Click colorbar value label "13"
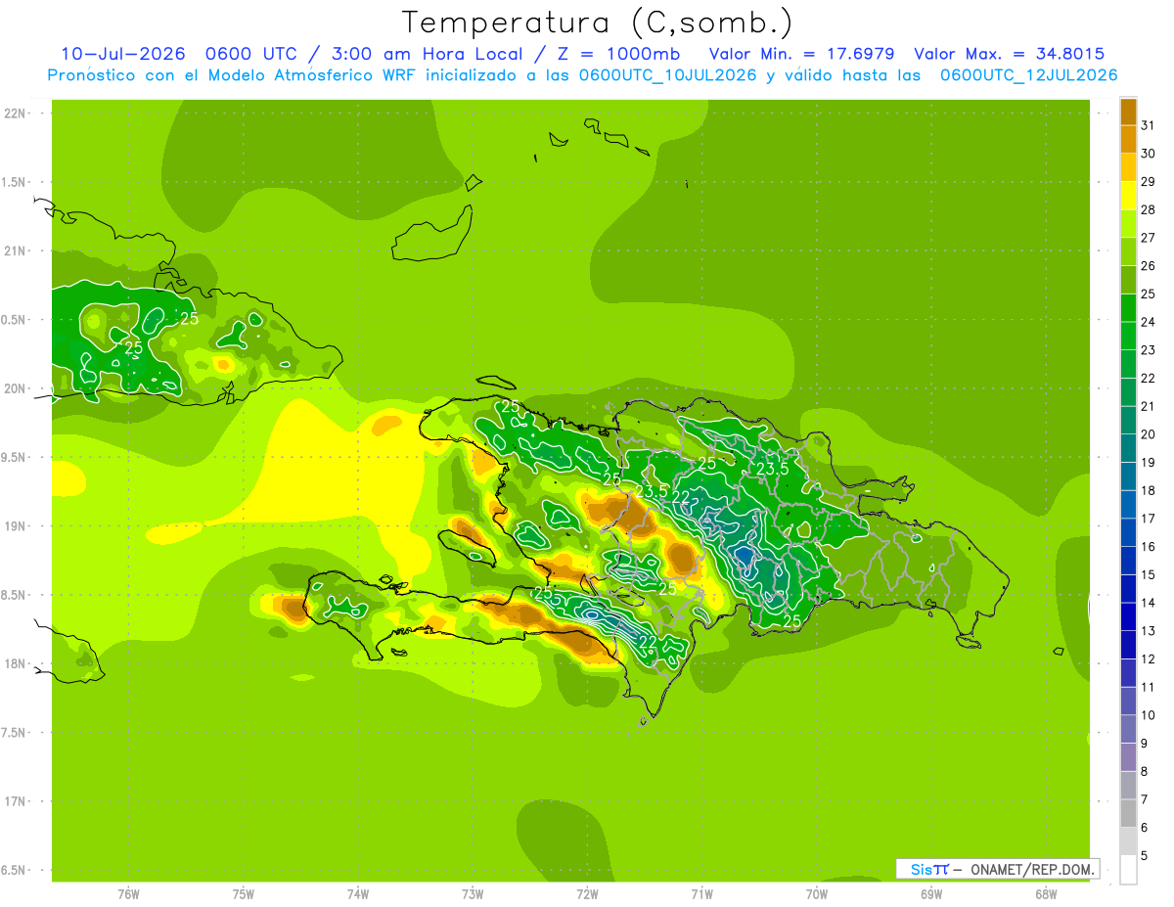The image size is (1174, 907). [x=1149, y=631]
